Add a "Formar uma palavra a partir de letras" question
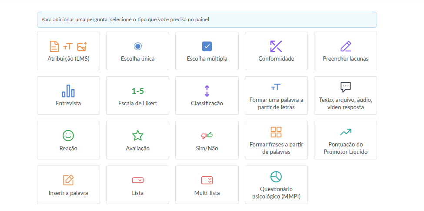The height and width of the screenshot is (211, 424). click(x=276, y=96)
